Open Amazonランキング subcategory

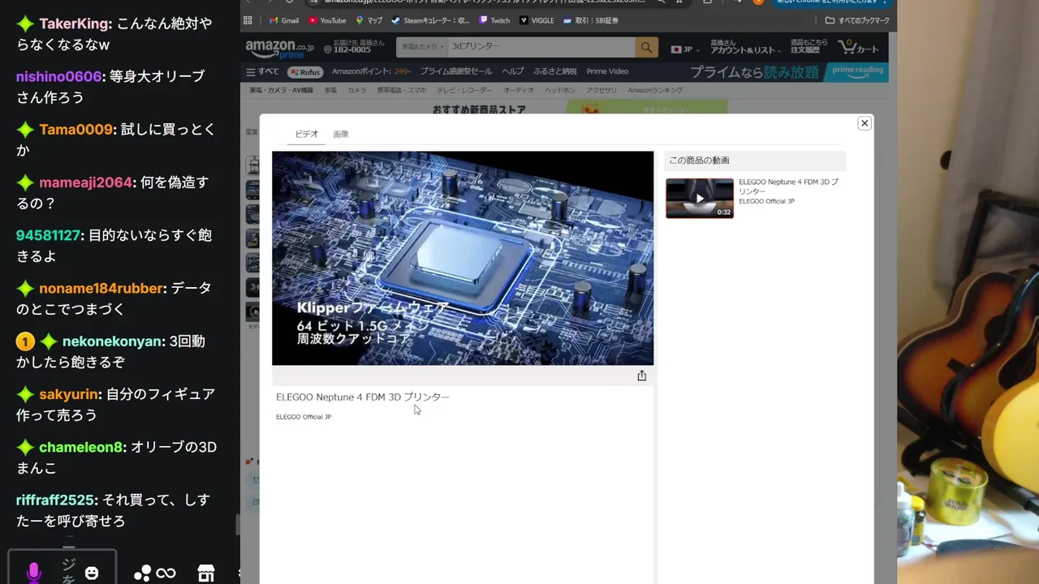(x=655, y=90)
